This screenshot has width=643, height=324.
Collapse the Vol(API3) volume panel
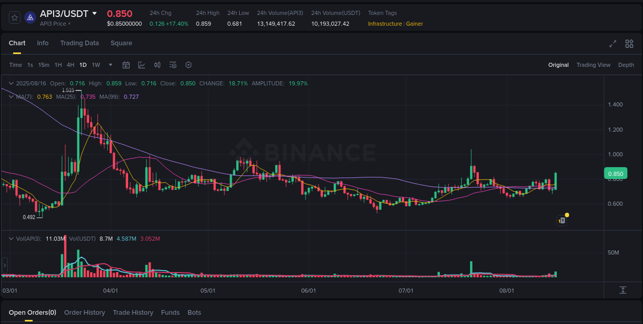11,239
